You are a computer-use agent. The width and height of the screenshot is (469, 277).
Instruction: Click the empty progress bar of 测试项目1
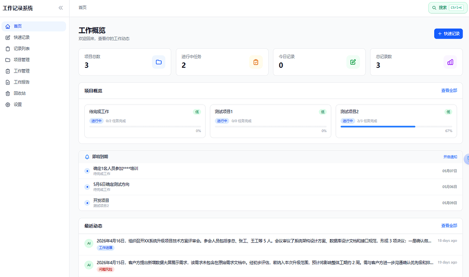(271, 127)
